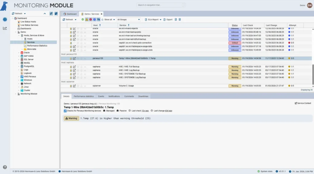Select PostgreSQL in navigation tree

coord(29,66)
